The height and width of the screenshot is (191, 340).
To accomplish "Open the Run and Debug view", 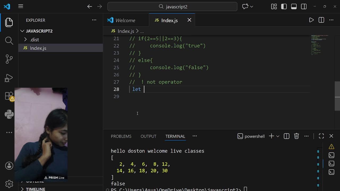I will (9, 78).
